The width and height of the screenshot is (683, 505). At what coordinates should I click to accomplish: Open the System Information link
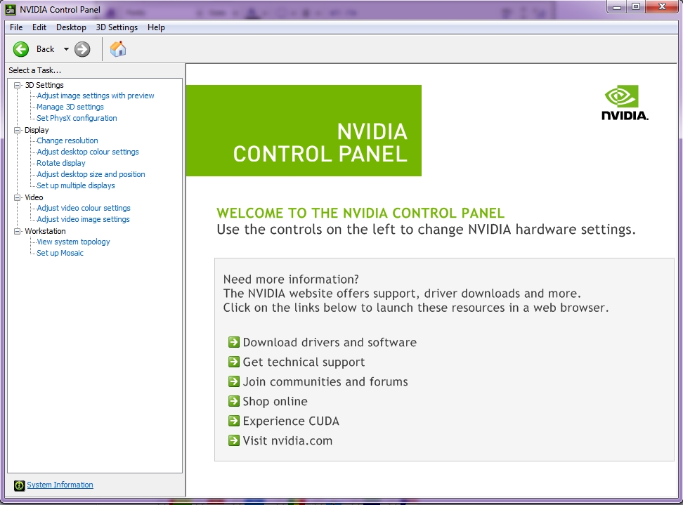pos(60,485)
